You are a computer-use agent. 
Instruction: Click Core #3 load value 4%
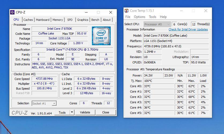(203, 102)
